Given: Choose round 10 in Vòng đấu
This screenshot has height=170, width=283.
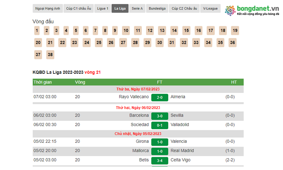Looking at the screenshot, I should coord(126,31).
